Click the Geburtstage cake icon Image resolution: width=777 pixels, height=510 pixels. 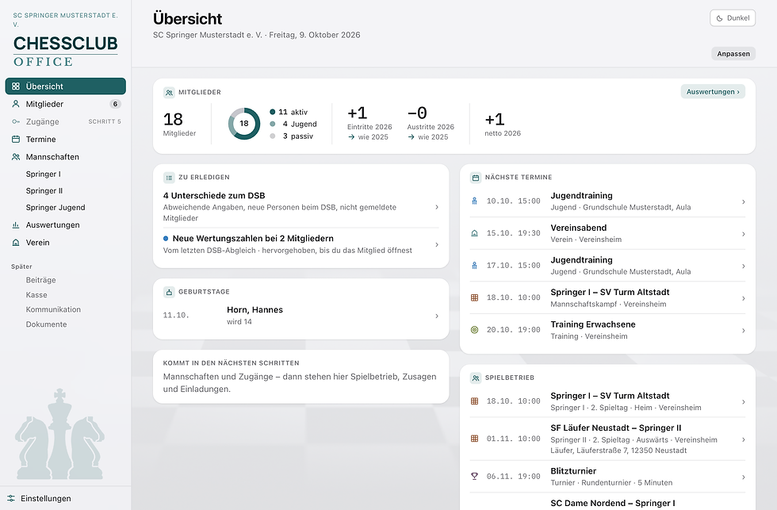coord(169,292)
